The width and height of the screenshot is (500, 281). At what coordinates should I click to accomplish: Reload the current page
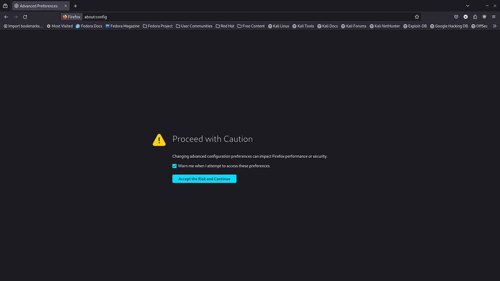click(x=25, y=17)
